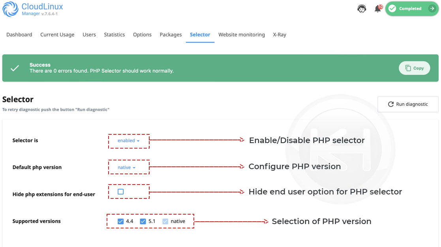Click the Success banner checkmark icon
Image resolution: width=441 pixels, height=247 pixels.
coord(15,68)
